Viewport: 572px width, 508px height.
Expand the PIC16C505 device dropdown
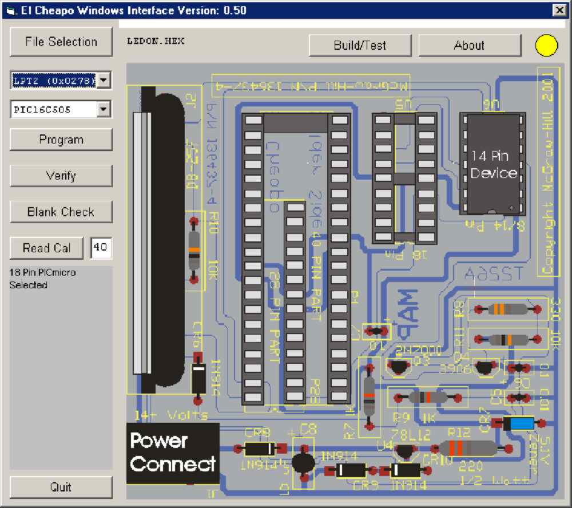[x=103, y=109]
